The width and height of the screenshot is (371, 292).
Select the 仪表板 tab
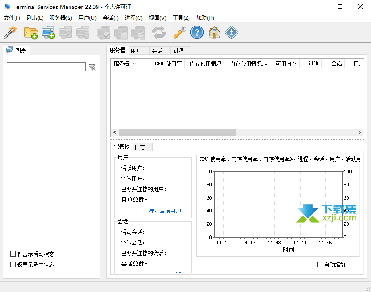(x=122, y=146)
